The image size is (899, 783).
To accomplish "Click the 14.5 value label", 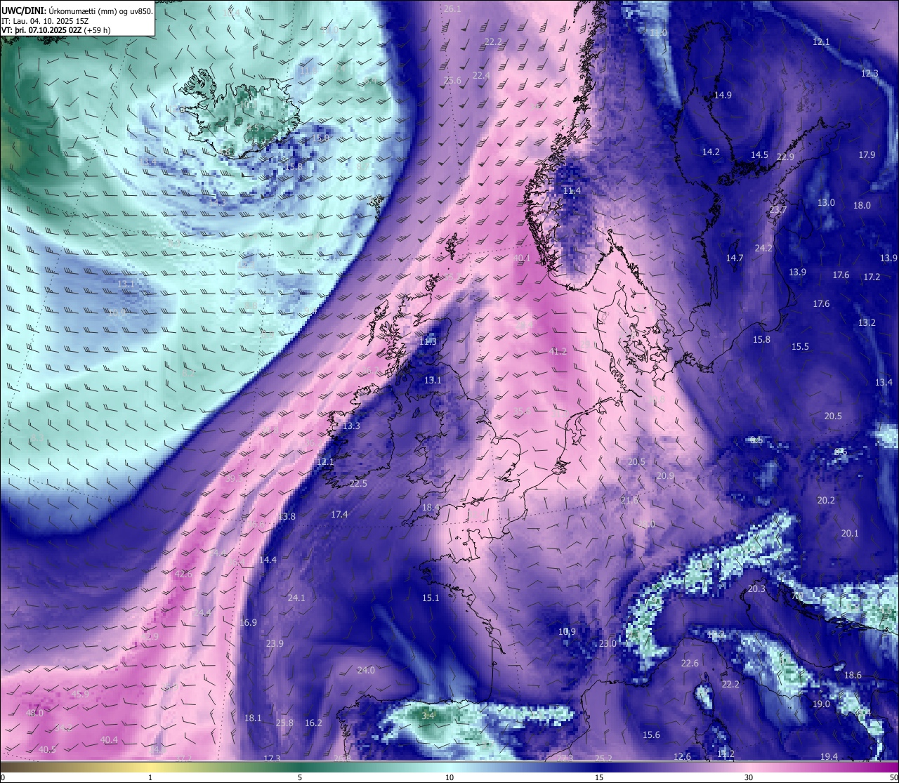I will (x=759, y=155).
